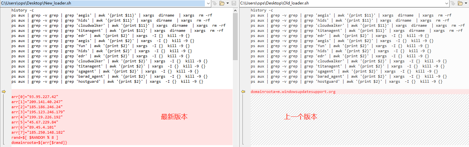Yellow copy-to-left arrow in right pane margin
Screen dimensions: 469x147
coord(243,92)
